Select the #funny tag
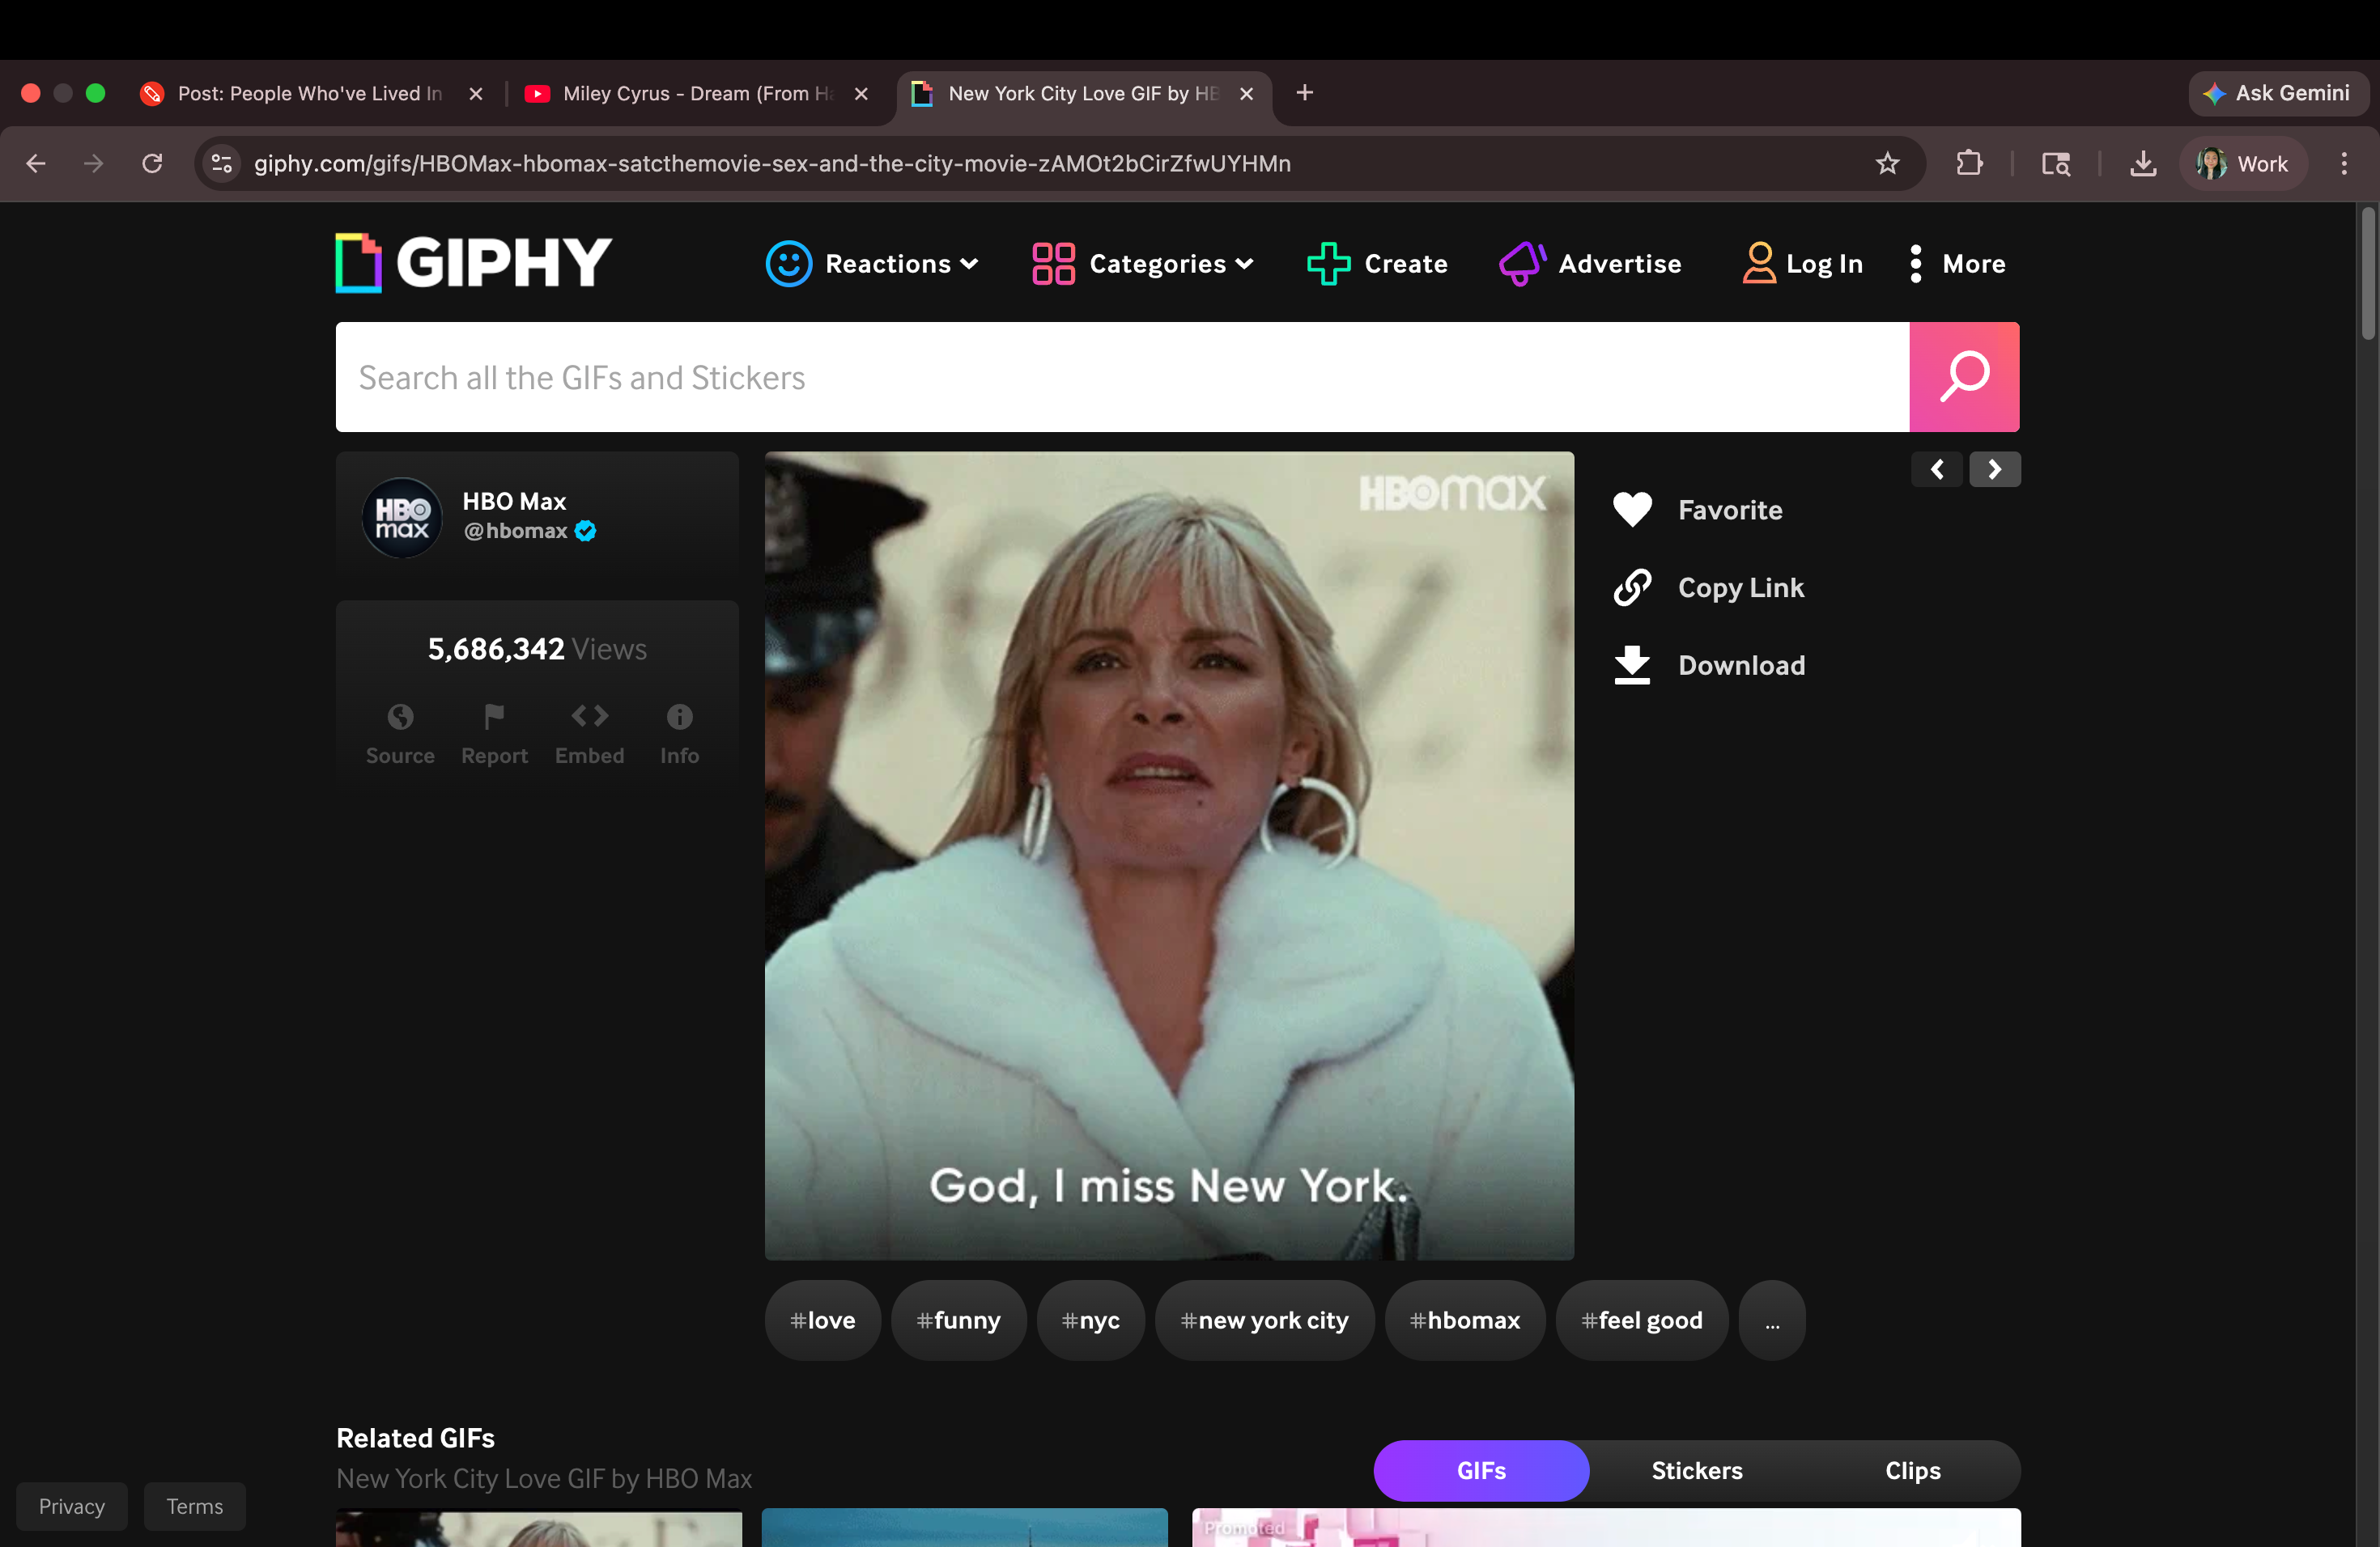This screenshot has width=2380, height=1547. [958, 1320]
